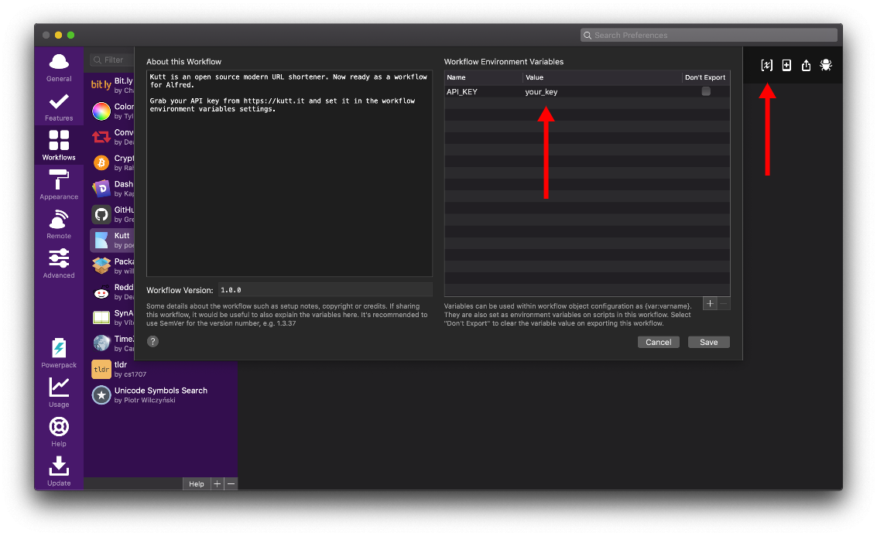The height and width of the screenshot is (536, 877).
Task: Click the add workflow object icon
Action: (x=786, y=66)
